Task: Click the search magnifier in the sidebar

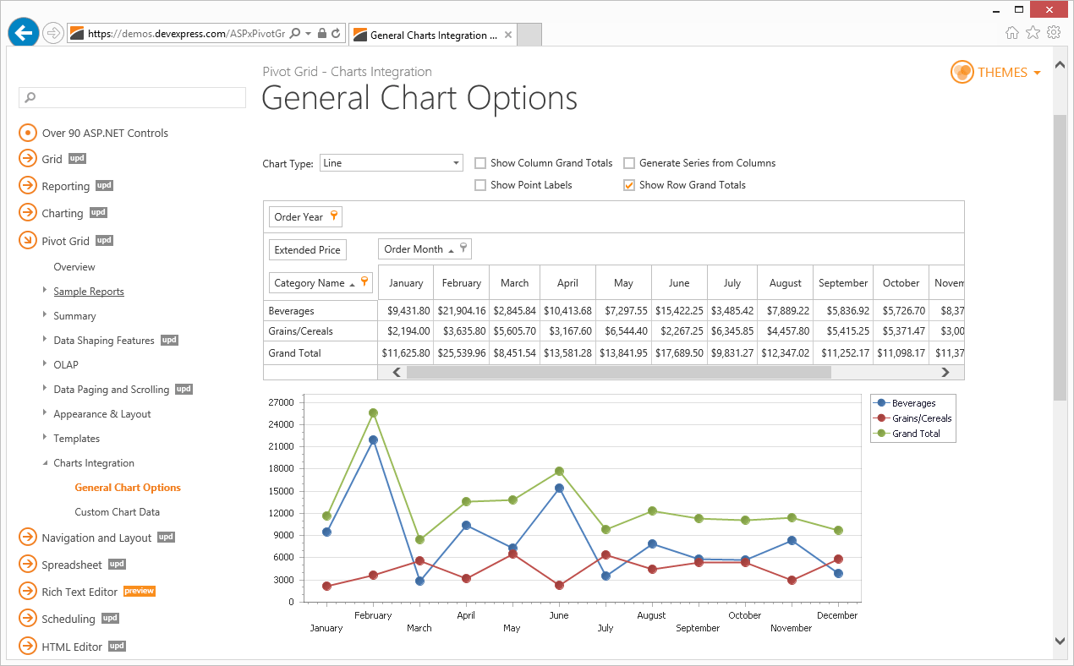Action: 29,98
